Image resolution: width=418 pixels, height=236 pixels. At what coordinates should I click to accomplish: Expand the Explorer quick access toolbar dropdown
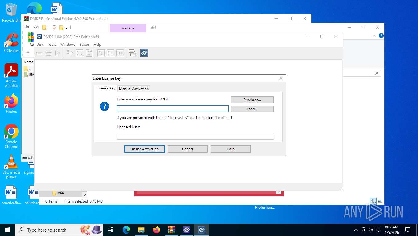pyautogui.click(x=67, y=28)
